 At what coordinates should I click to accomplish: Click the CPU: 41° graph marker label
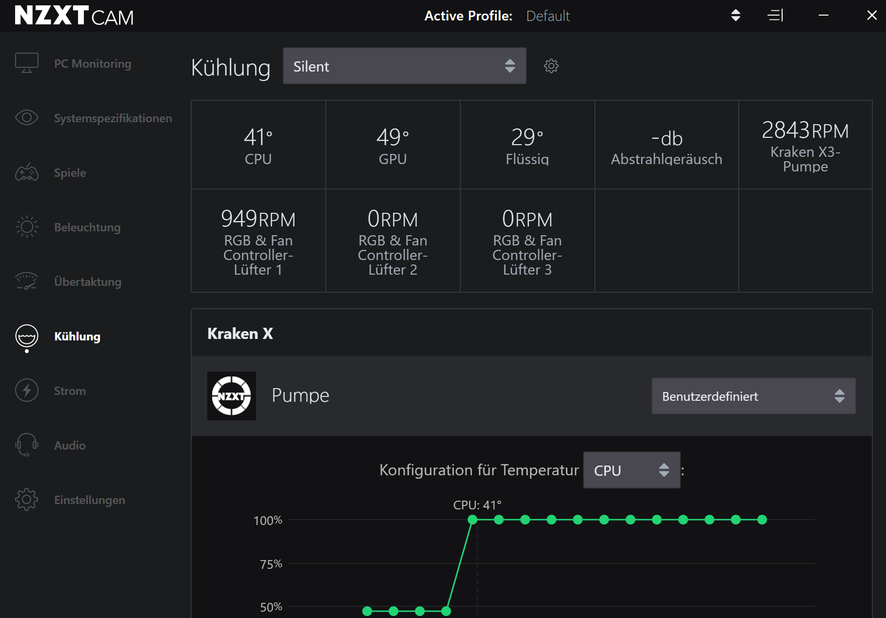tap(477, 505)
